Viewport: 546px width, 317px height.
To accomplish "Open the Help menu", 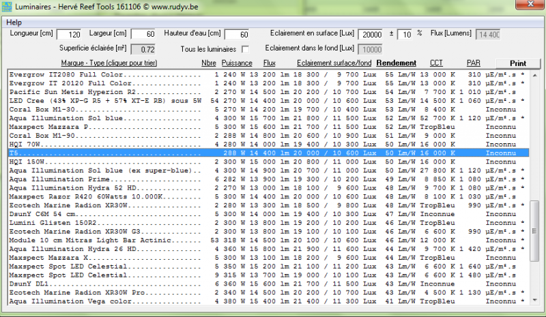I will pyautogui.click(x=14, y=22).
